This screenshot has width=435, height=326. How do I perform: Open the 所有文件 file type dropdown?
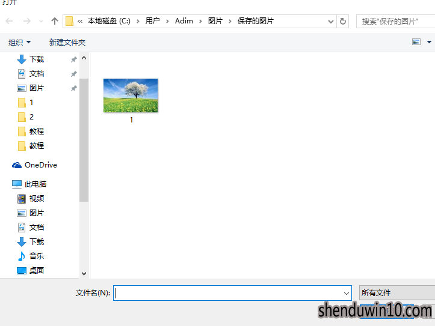pos(397,293)
